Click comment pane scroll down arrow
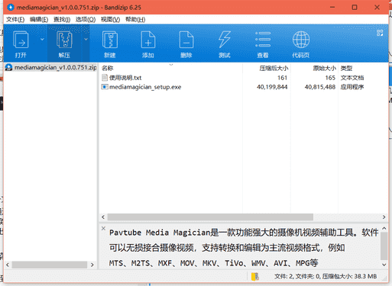The width and height of the screenshot is (392, 286). tap(384, 265)
